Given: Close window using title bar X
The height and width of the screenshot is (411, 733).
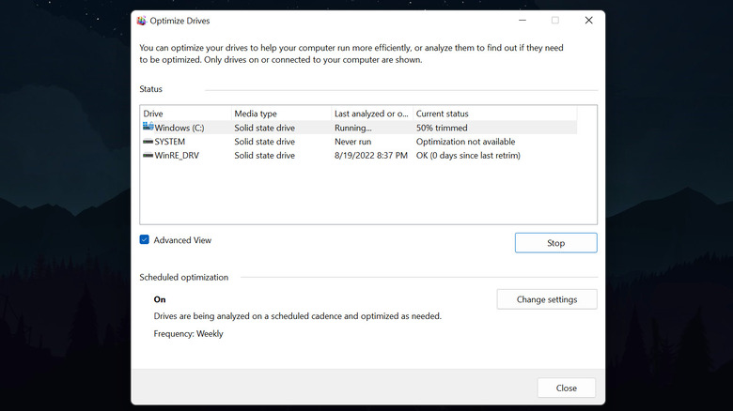Looking at the screenshot, I should click(588, 20).
